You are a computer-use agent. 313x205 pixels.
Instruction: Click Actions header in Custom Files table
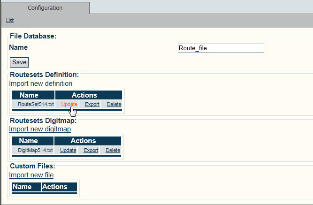pyautogui.click(x=55, y=187)
